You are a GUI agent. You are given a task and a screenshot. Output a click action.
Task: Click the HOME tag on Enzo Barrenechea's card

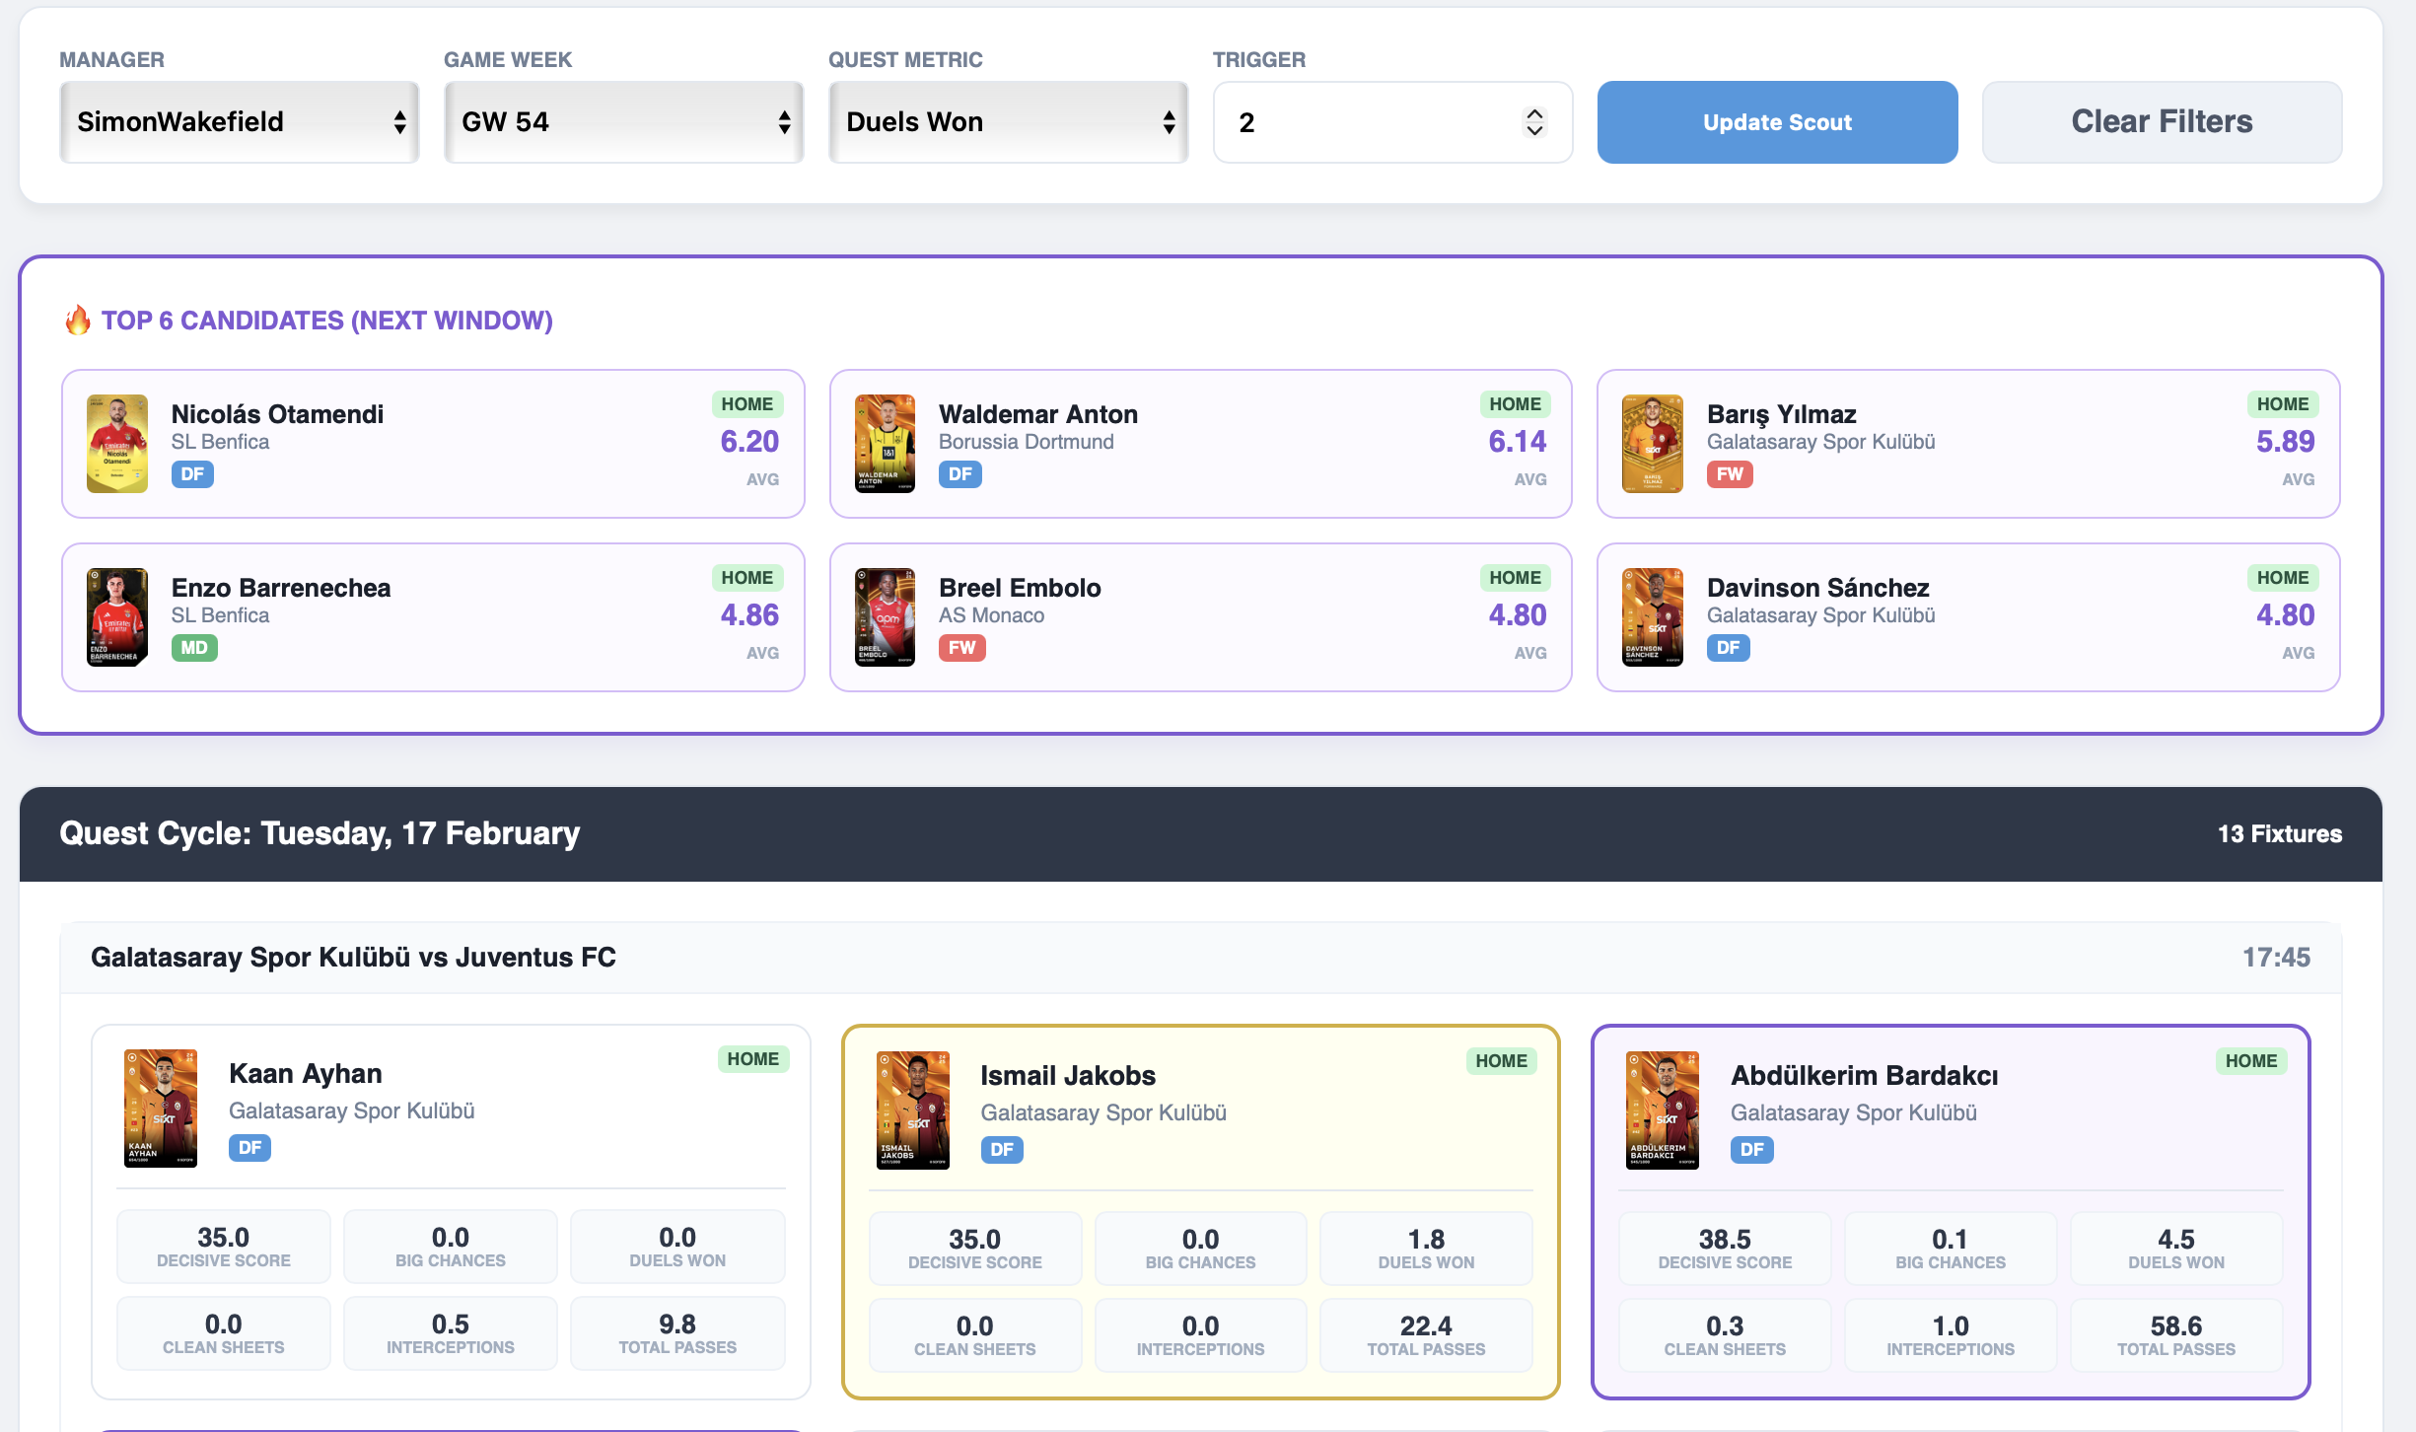747,578
